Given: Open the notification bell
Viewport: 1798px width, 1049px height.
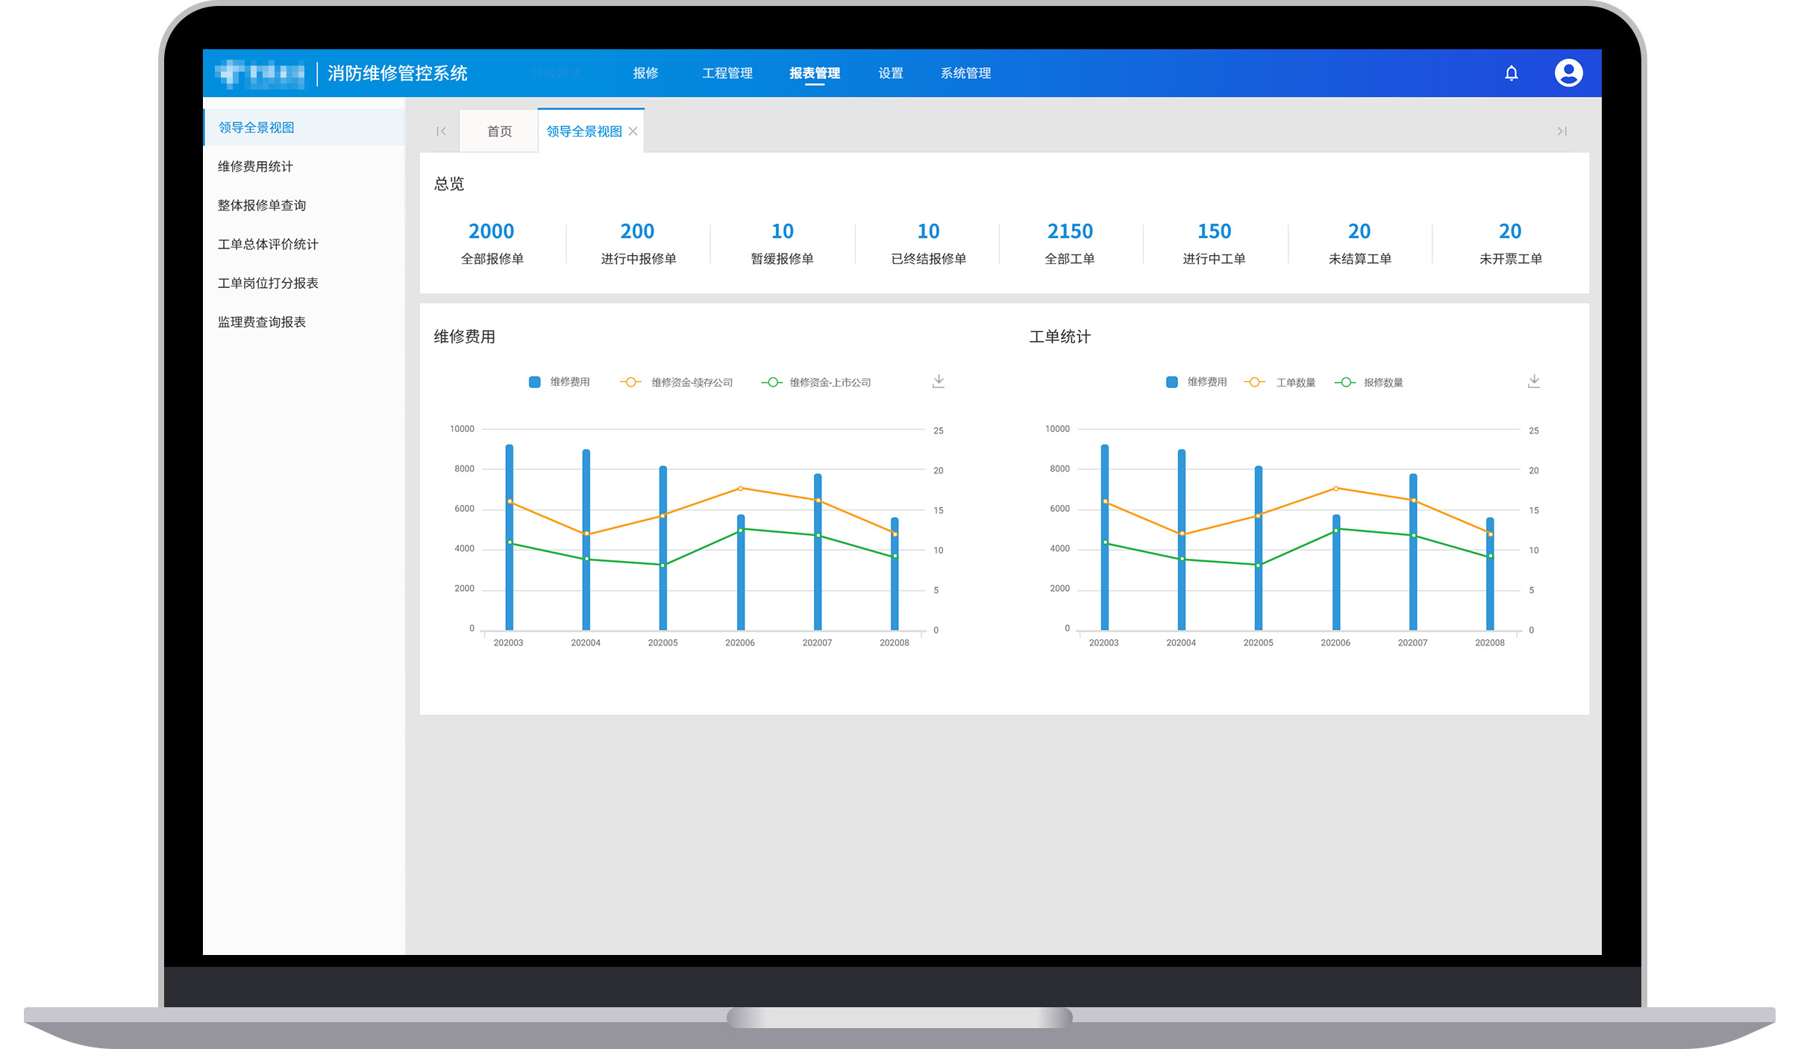Looking at the screenshot, I should [x=1511, y=73].
